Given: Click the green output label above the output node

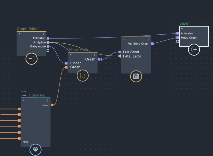Looking at the screenshot, I should tap(184, 24).
